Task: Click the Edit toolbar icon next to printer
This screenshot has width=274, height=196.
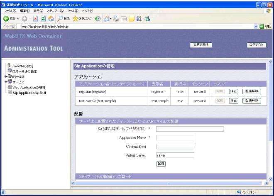Action: [124, 19]
